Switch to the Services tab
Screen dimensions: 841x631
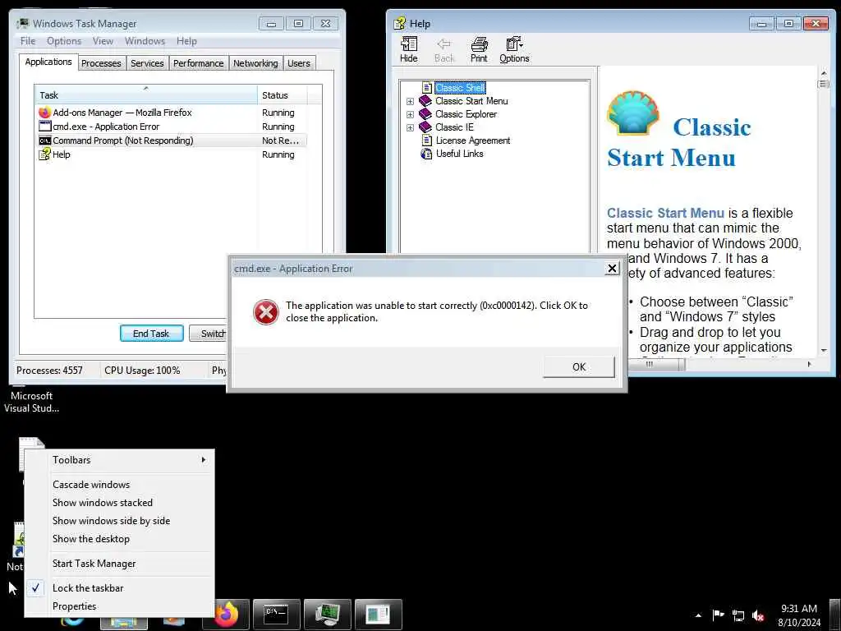pos(148,63)
